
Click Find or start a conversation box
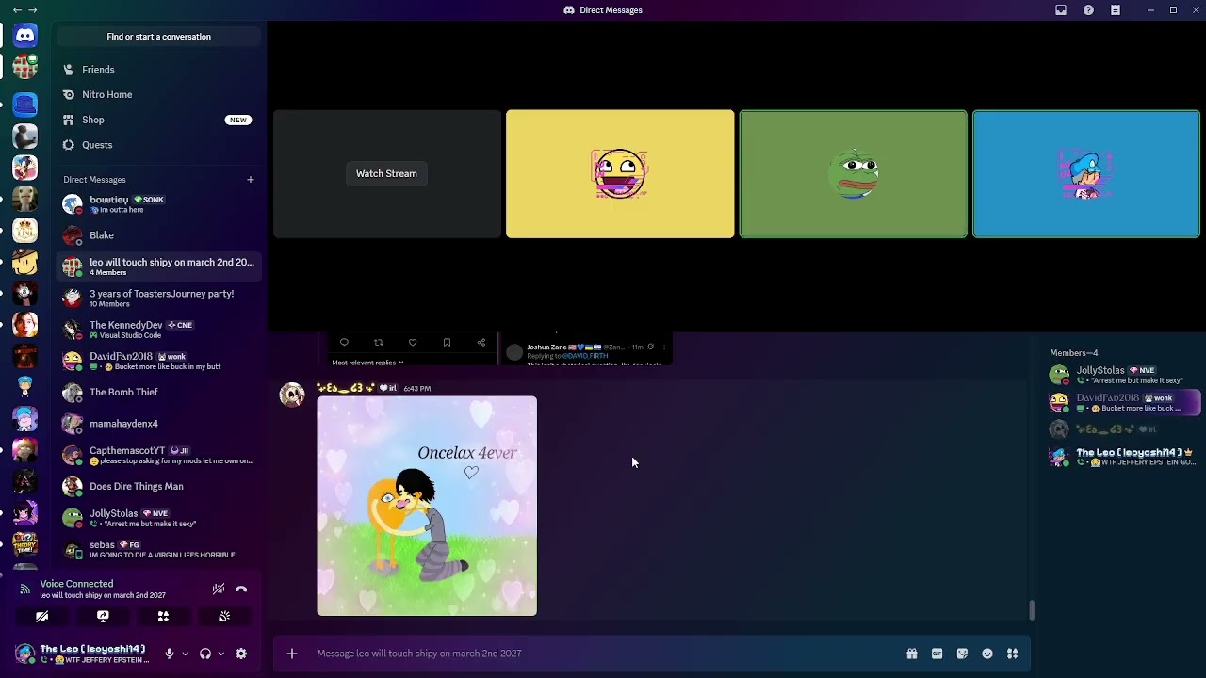click(158, 37)
